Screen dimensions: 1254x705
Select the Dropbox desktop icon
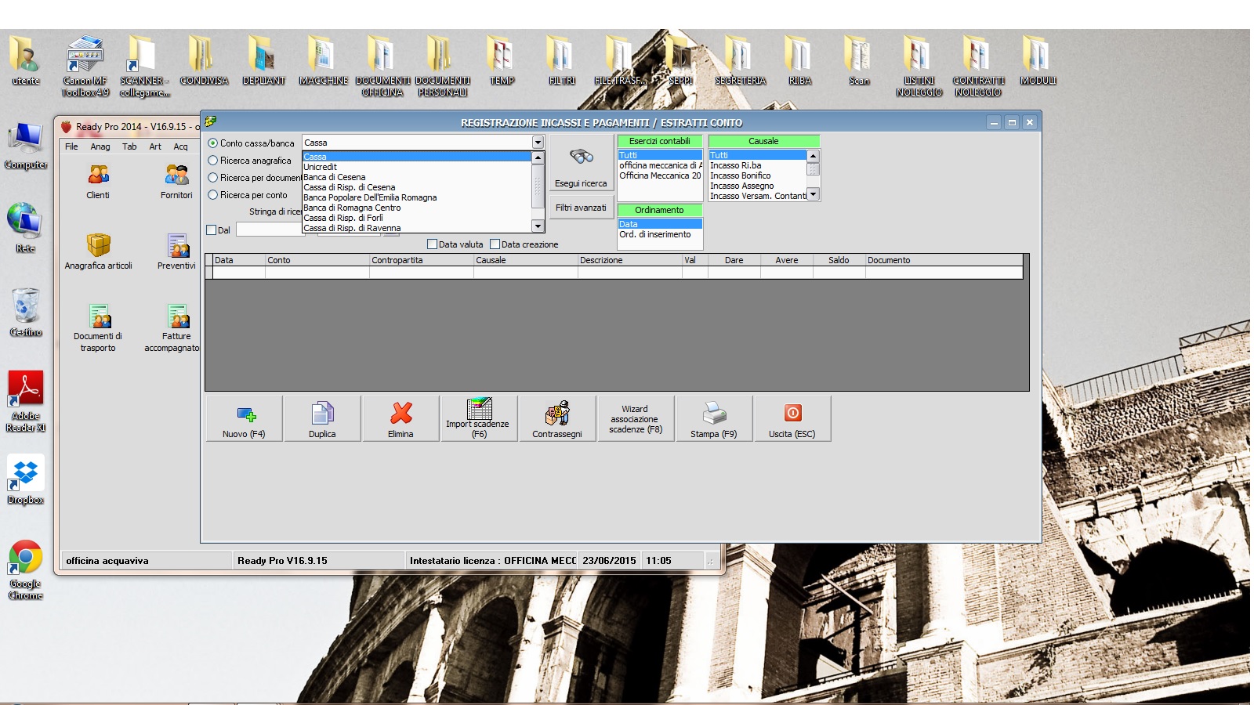pos(26,479)
